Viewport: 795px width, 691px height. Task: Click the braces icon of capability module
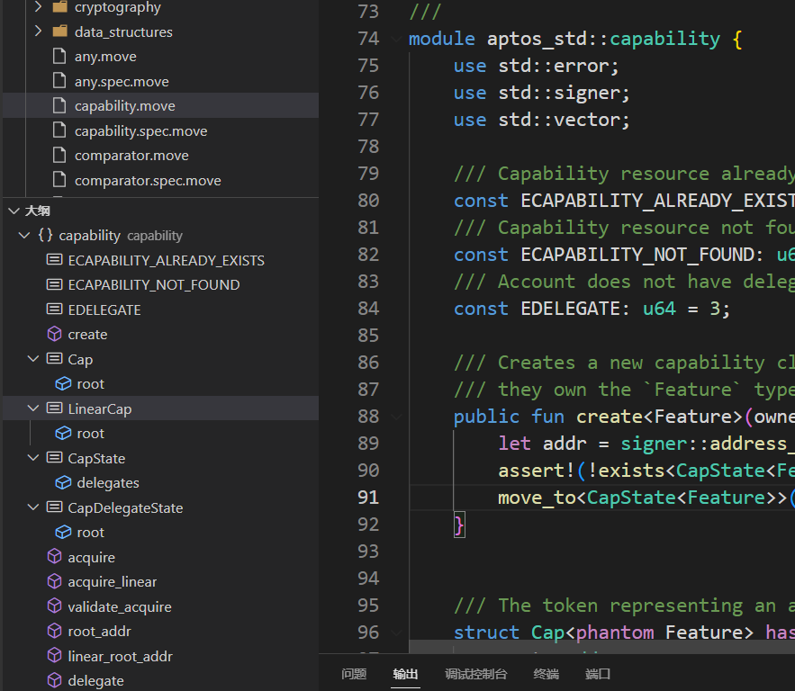[x=45, y=236]
